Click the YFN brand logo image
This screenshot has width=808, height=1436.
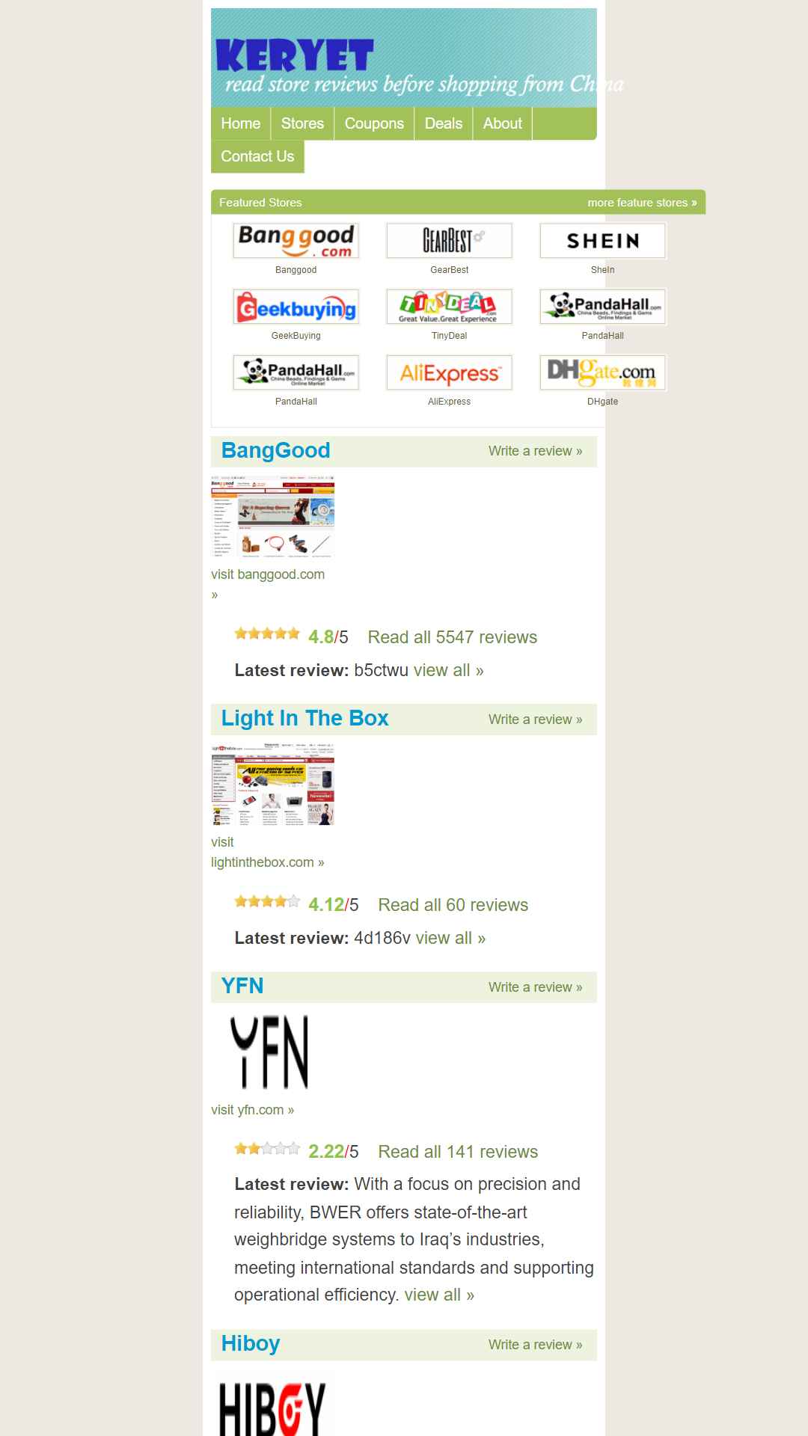point(269,1052)
